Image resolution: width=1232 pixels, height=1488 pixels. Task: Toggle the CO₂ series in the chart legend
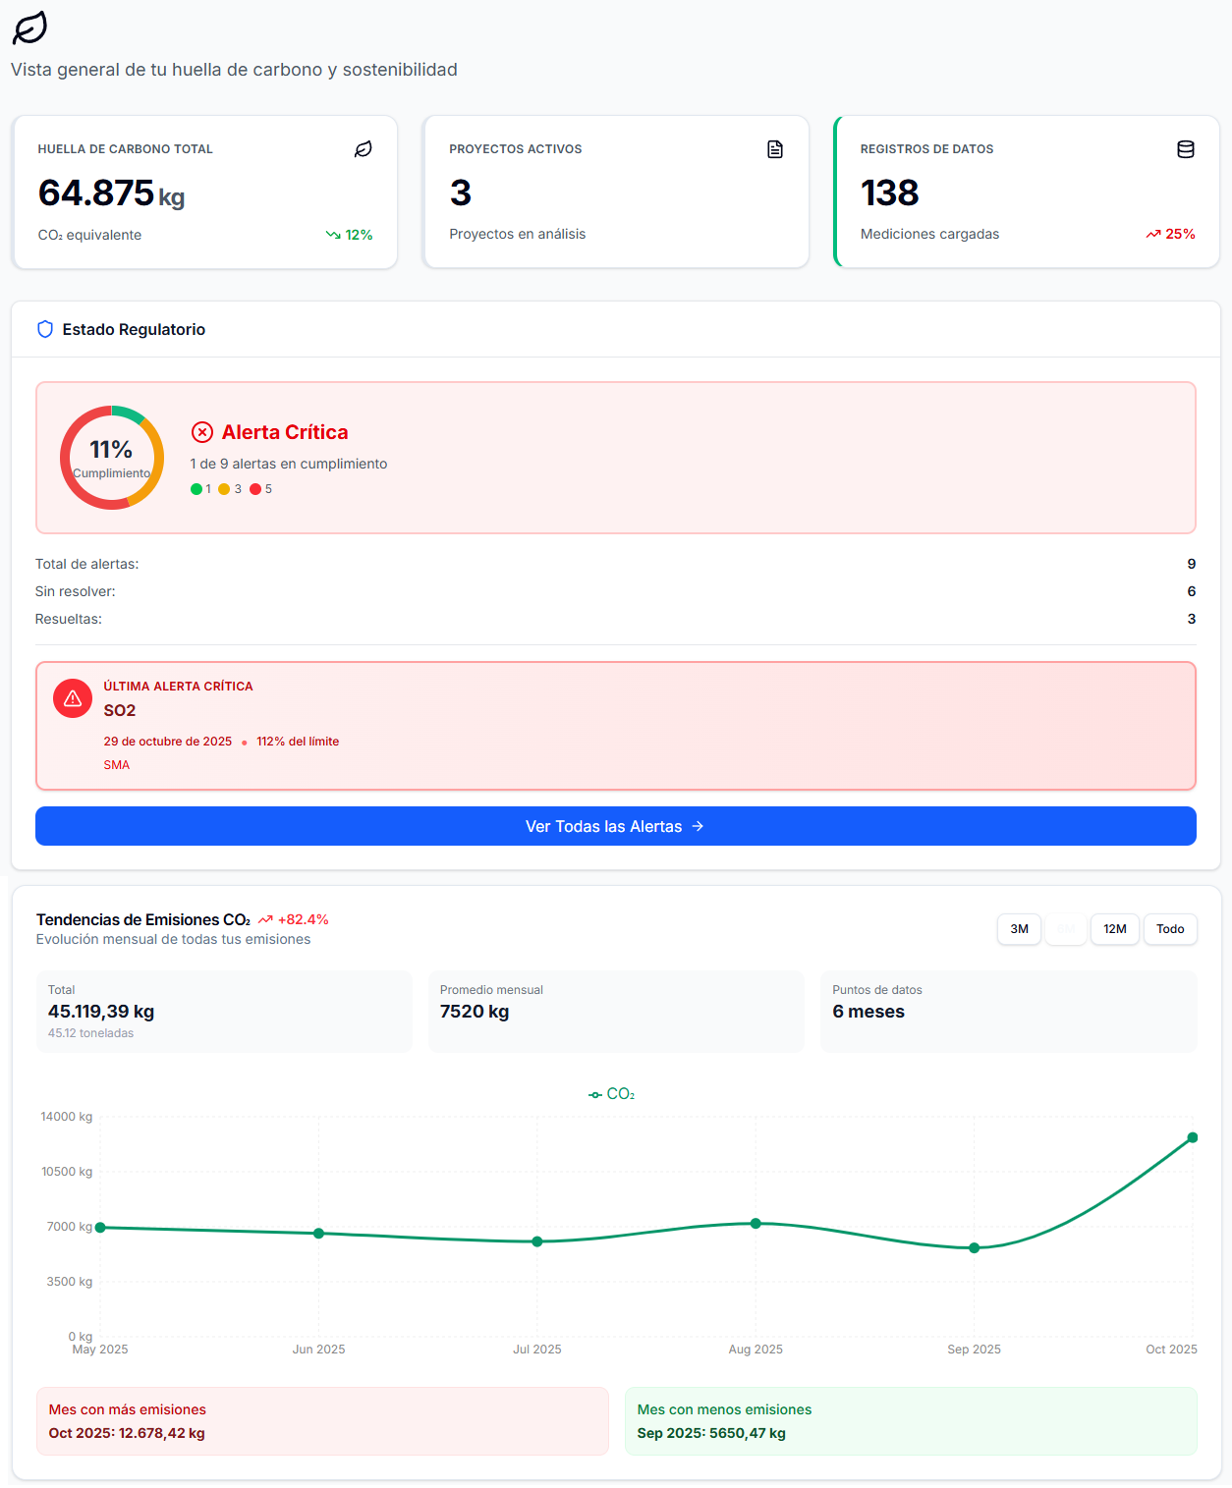point(613,1093)
